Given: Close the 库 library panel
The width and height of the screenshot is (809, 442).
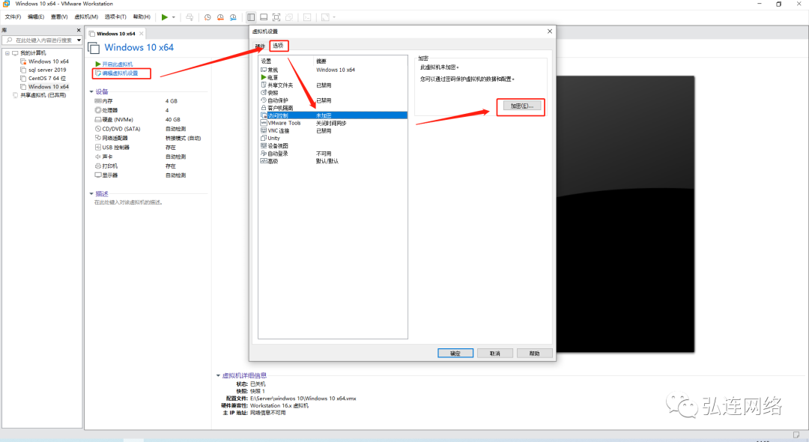Looking at the screenshot, I should 79,30.
